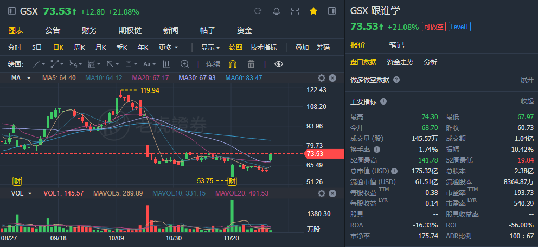Switch to the 财务 tab
The width and height of the screenshot is (538, 247).
tap(89, 30)
